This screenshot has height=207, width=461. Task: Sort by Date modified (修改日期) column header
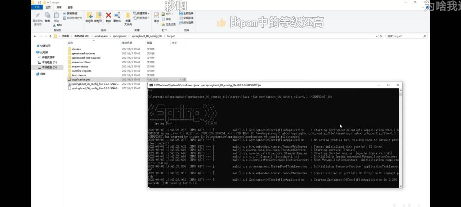127,43
